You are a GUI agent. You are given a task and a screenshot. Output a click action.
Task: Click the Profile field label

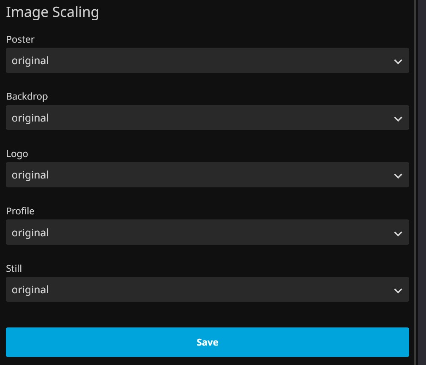click(20, 211)
